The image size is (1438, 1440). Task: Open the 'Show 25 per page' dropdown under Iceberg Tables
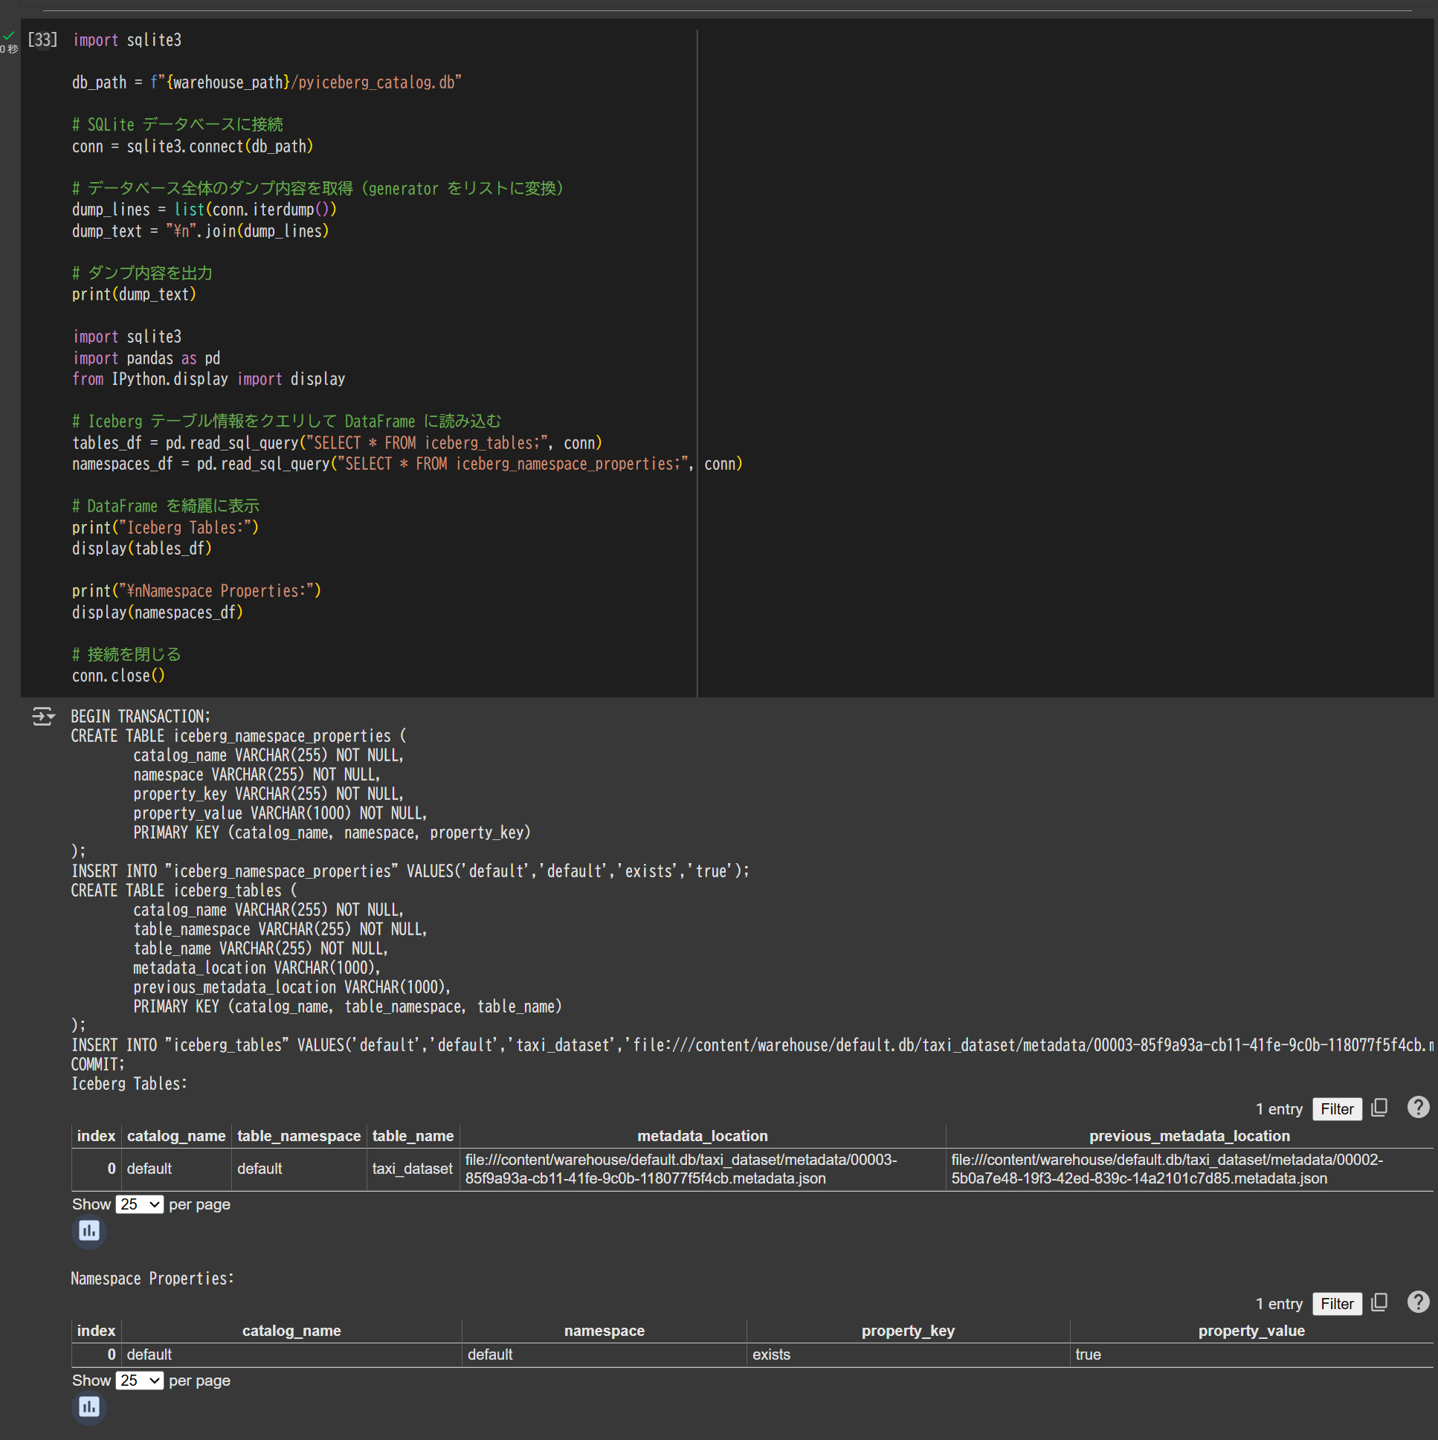click(139, 1204)
